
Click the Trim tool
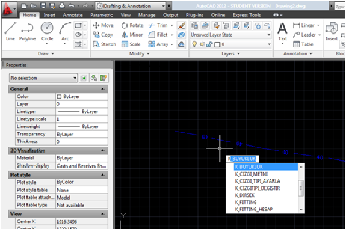[158, 25]
